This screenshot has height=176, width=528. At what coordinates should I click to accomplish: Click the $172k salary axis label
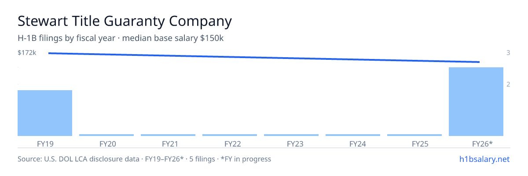click(x=27, y=53)
